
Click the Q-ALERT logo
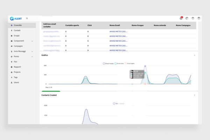click(x=16, y=19)
